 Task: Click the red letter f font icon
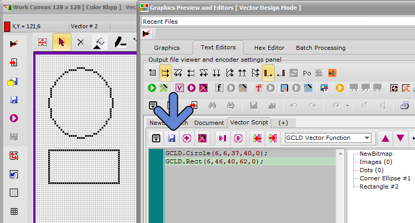(x=258, y=88)
